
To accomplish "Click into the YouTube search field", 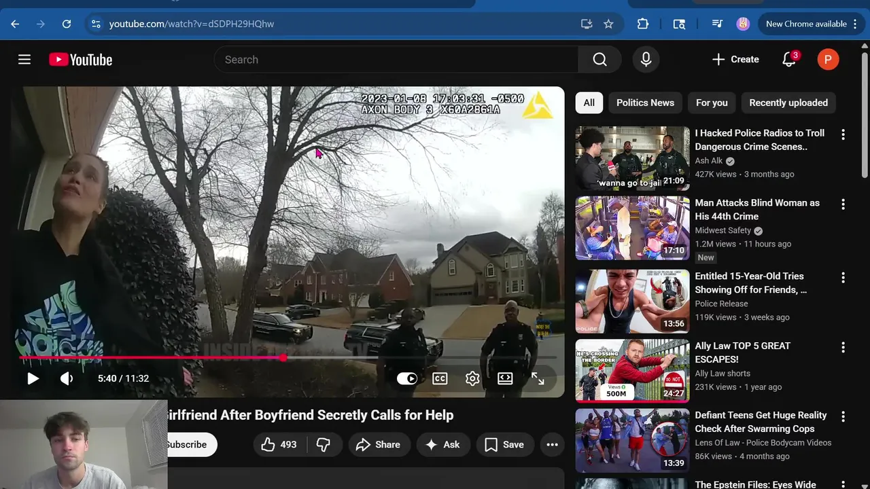I will 396,60.
